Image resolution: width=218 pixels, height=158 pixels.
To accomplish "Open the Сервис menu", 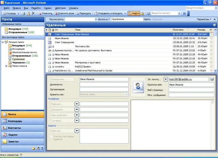I will click(x=48, y=8).
